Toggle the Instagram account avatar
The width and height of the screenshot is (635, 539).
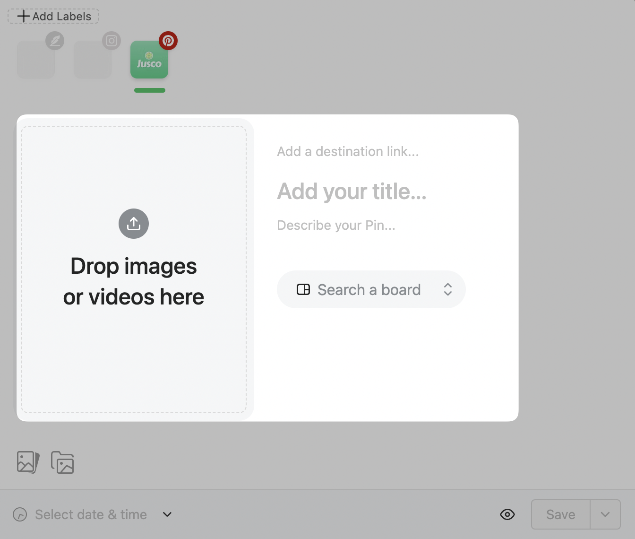pos(92,60)
